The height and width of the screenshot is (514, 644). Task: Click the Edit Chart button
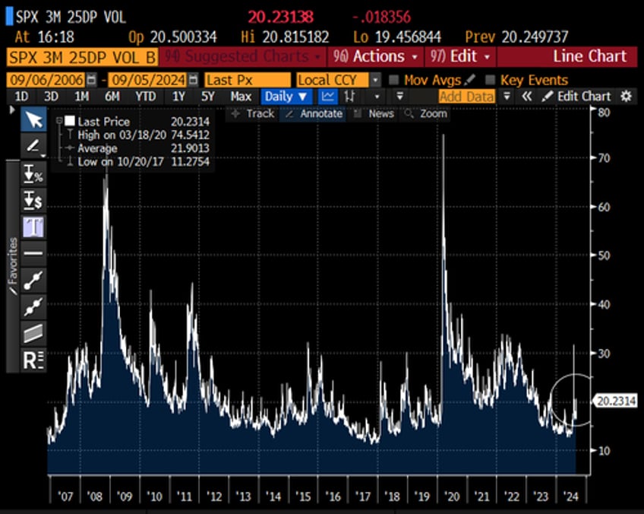pyautogui.click(x=576, y=97)
